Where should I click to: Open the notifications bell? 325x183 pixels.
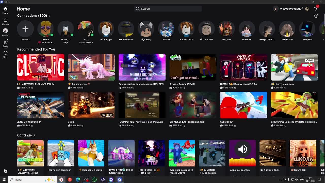click(315, 9)
